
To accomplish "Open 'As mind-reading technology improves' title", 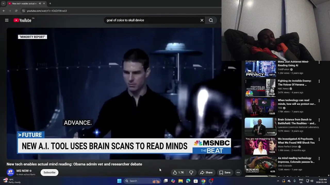I will 296,160.
